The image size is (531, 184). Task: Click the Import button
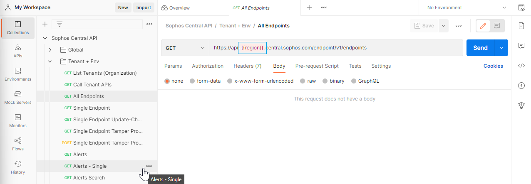pos(144,7)
